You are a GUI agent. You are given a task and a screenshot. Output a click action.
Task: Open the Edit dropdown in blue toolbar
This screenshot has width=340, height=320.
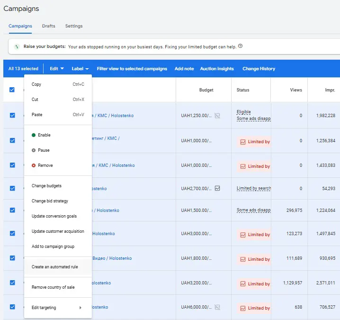click(57, 69)
